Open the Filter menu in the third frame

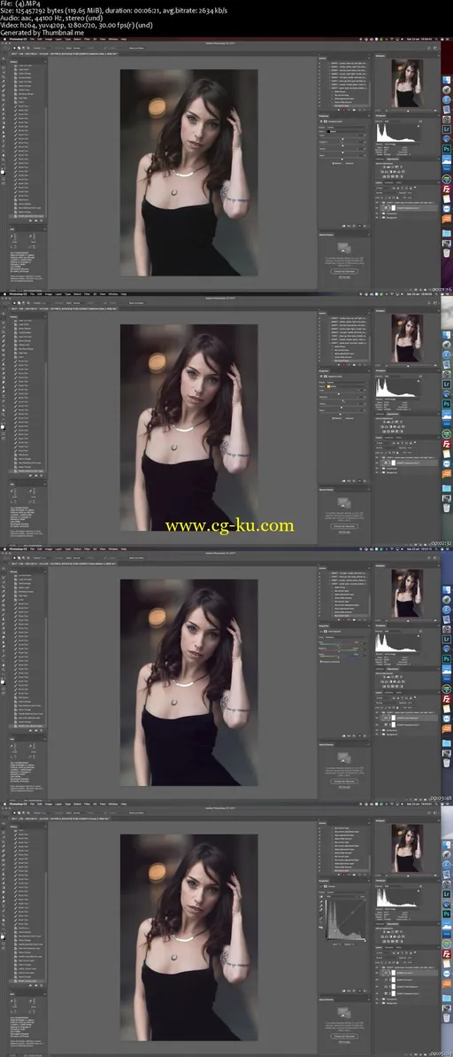[x=87, y=548]
